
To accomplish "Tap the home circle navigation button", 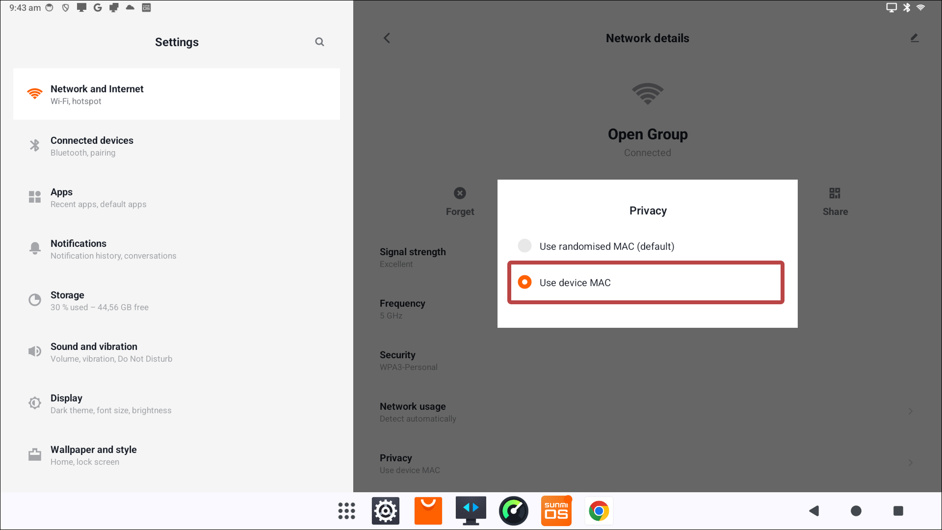I will click(856, 511).
